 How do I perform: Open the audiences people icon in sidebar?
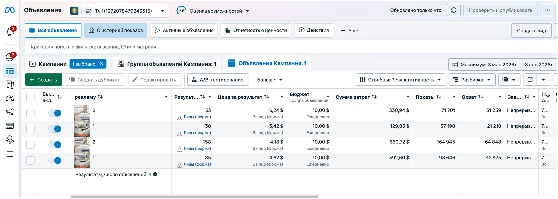pos(10,99)
